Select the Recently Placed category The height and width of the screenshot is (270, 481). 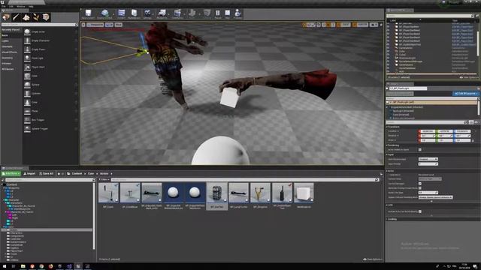pyautogui.click(x=11, y=30)
